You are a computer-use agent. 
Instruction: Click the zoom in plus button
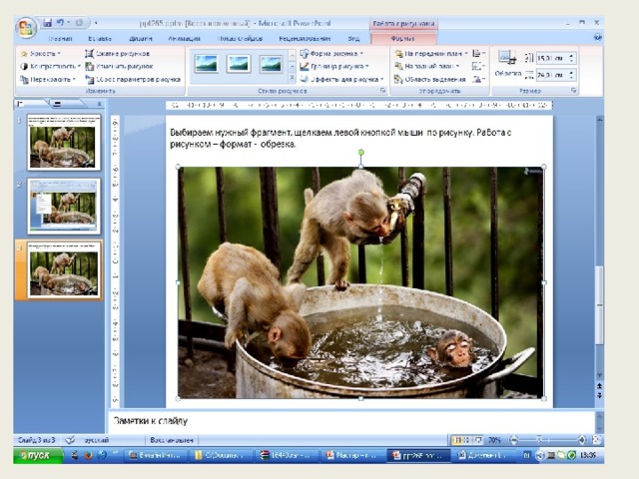(581, 440)
